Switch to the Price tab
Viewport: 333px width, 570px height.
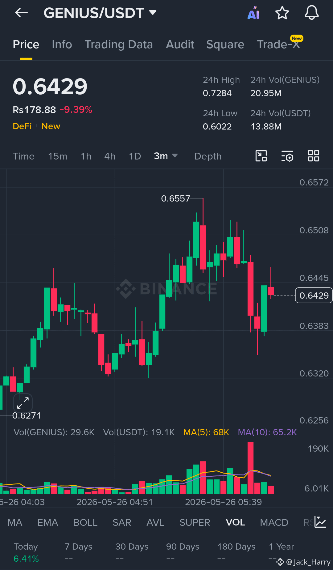click(x=26, y=45)
